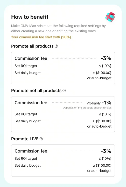This screenshot has height=187, width=126.
Task: Click $100.00 daily budget in Promote not all products card
Action: (102, 121)
